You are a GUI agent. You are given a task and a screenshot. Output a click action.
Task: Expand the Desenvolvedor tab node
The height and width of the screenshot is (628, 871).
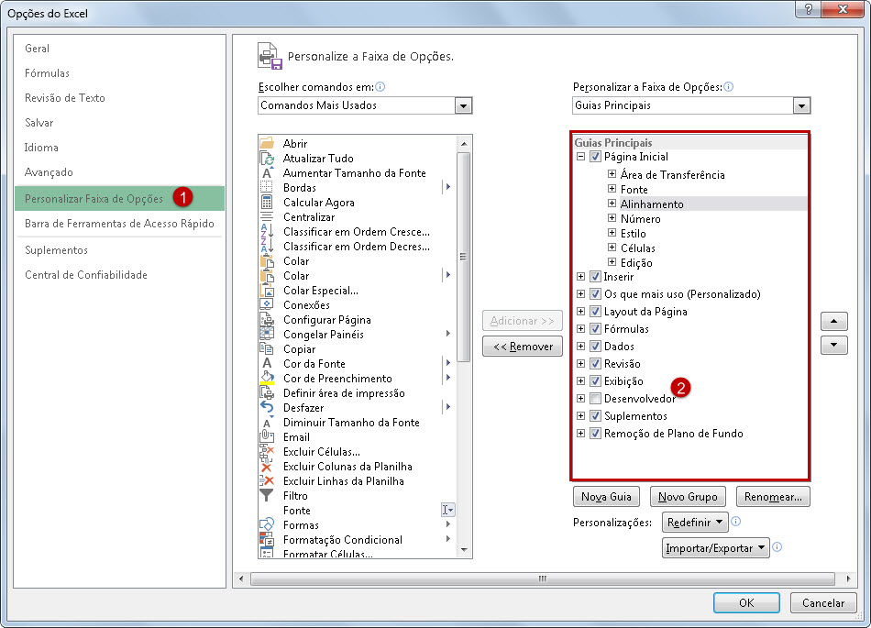(580, 399)
